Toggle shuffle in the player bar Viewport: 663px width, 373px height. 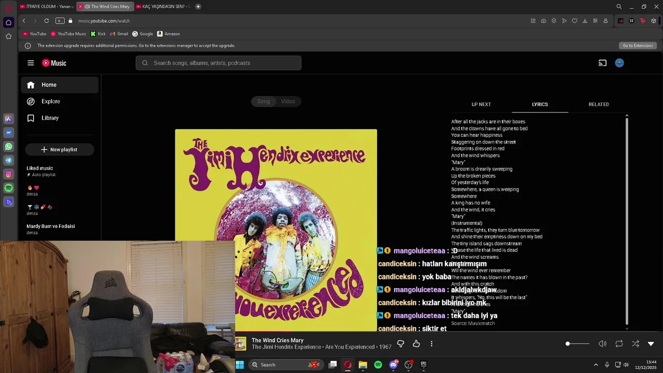(x=636, y=343)
